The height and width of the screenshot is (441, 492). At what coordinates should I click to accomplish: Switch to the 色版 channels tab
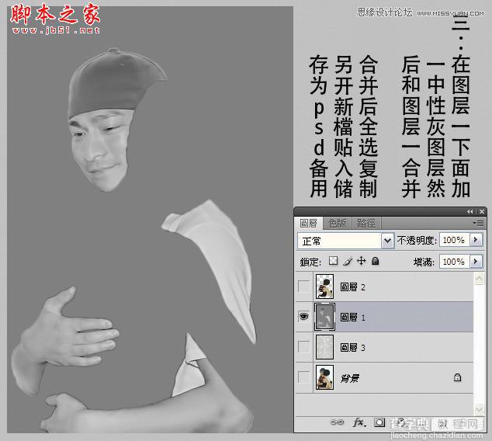(338, 223)
